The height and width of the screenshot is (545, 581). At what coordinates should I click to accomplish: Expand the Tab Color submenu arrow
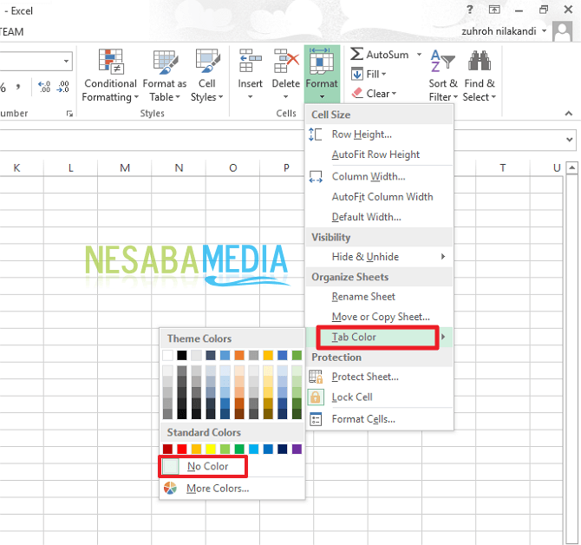[443, 337]
